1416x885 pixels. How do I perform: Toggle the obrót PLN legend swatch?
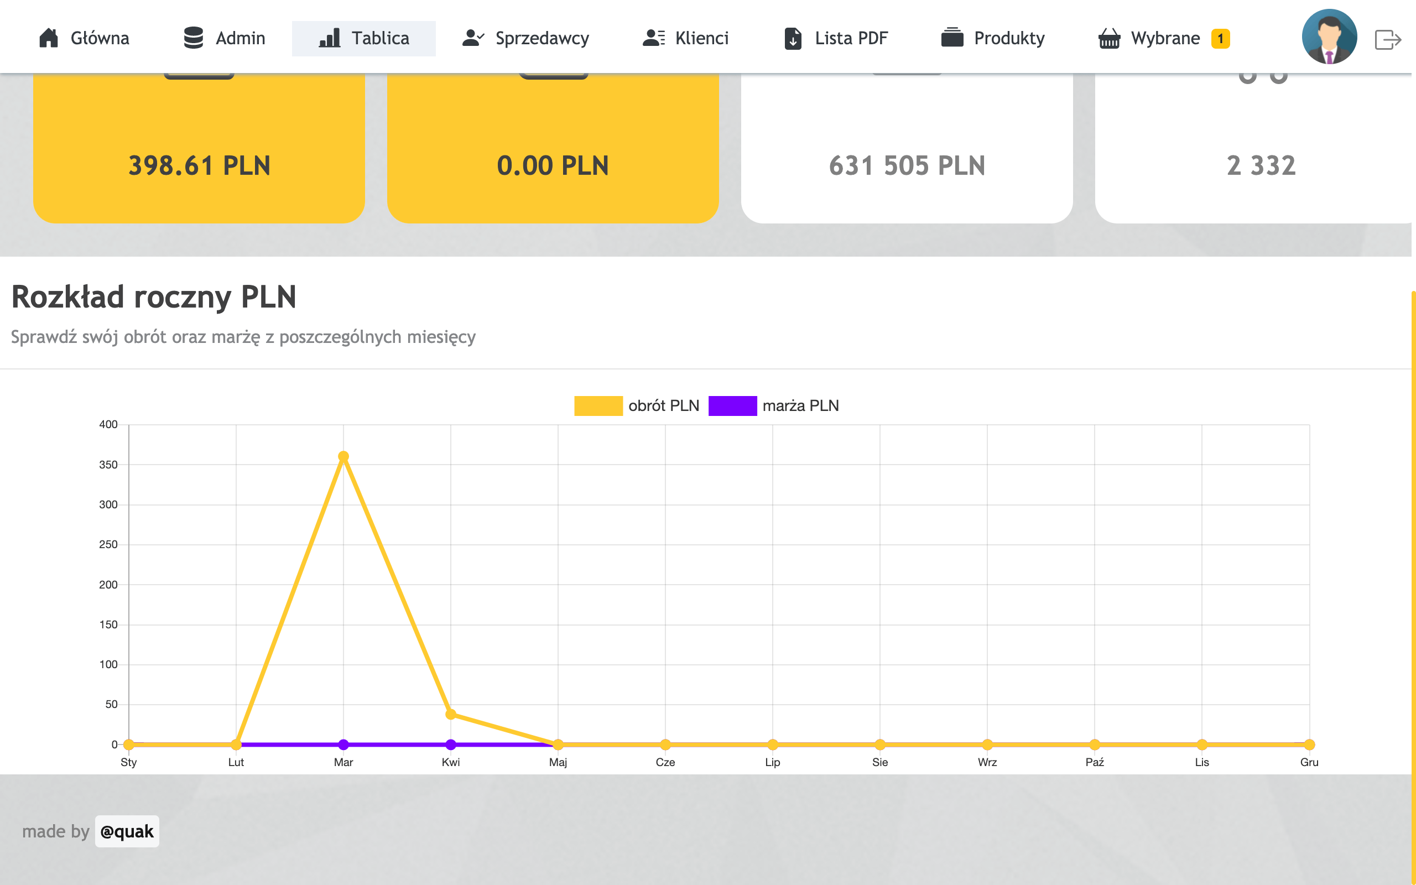point(598,405)
